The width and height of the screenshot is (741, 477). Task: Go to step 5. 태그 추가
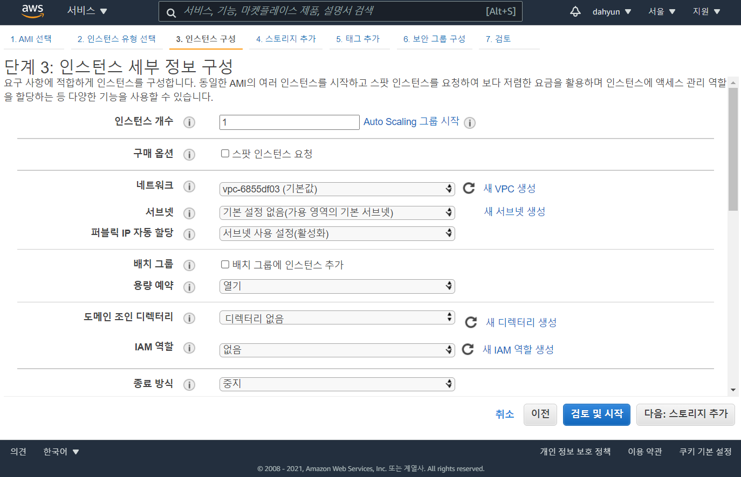(358, 39)
